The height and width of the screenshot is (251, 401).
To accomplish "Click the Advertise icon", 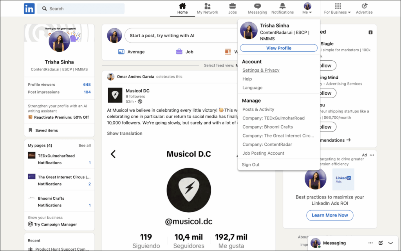I will click(x=364, y=6).
